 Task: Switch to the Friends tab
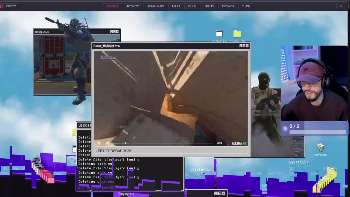pyautogui.click(x=228, y=6)
